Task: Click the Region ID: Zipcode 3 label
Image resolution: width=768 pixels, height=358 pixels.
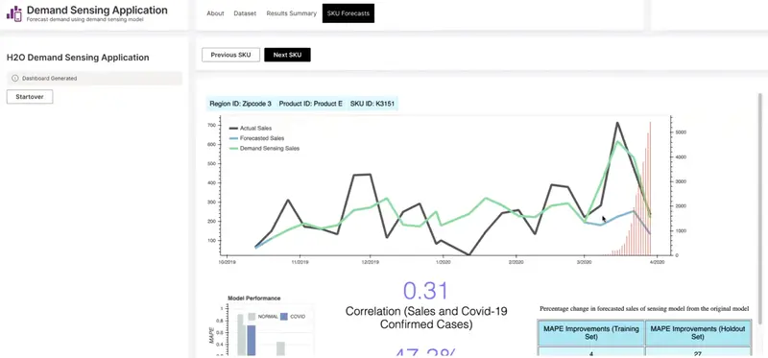Action: [241, 104]
